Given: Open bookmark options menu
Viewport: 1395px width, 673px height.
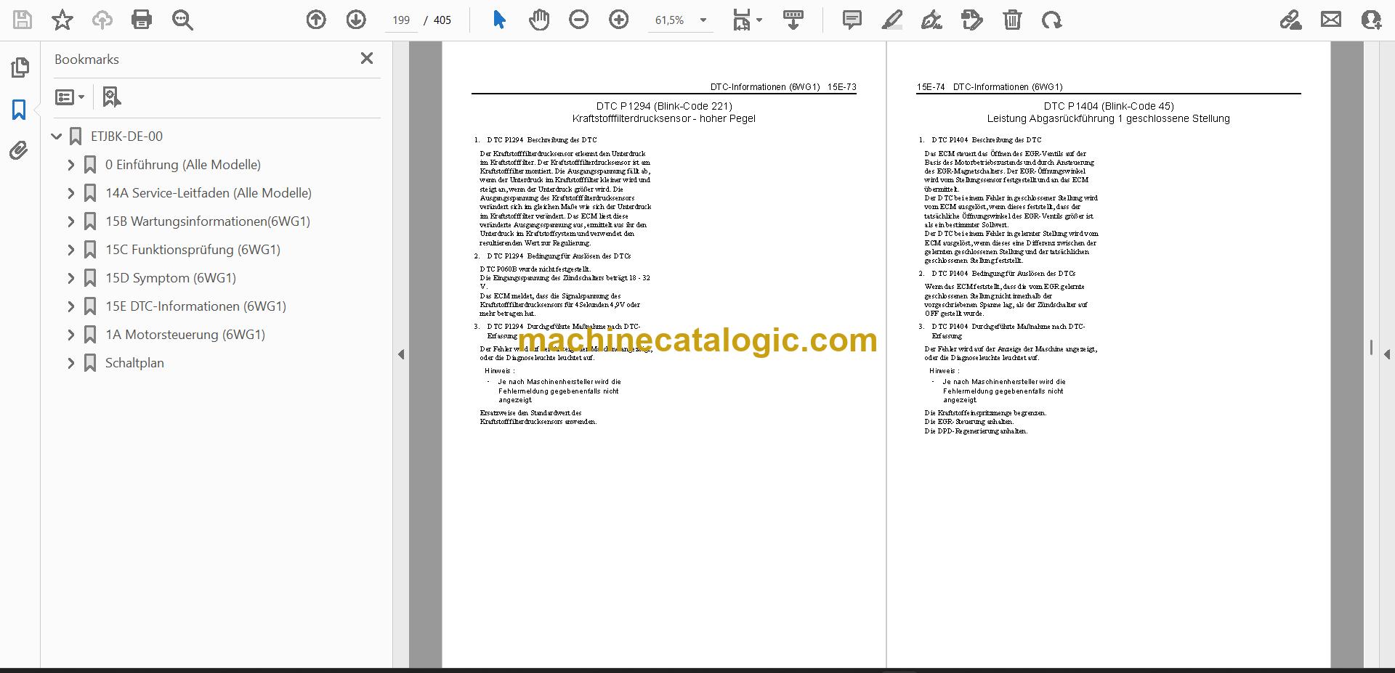Looking at the screenshot, I should point(70,97).
